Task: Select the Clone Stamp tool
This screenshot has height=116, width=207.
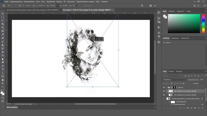Action: tap(3, 45)
